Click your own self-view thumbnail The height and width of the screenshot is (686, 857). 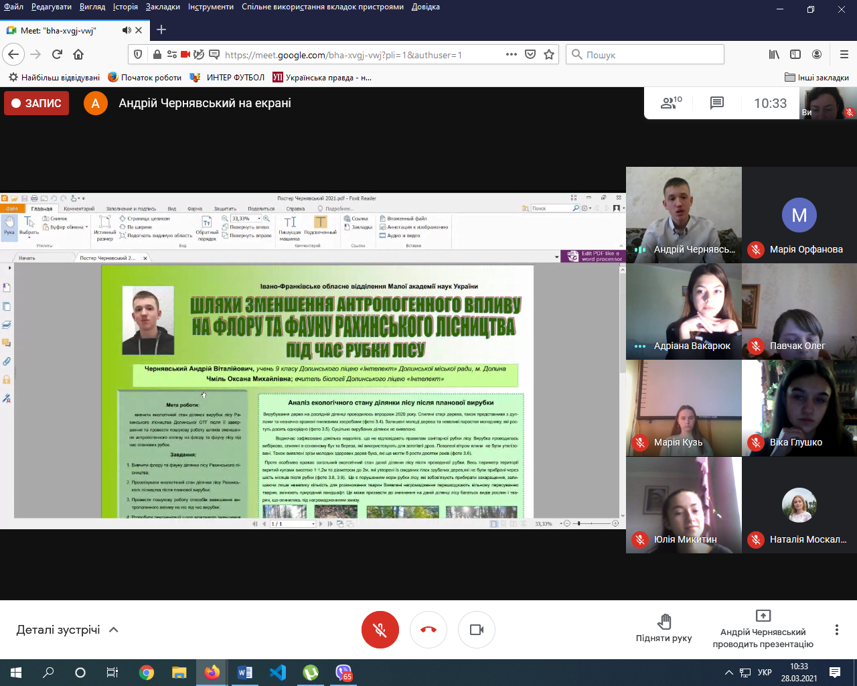pyautogui.click(x=829, y=103)
